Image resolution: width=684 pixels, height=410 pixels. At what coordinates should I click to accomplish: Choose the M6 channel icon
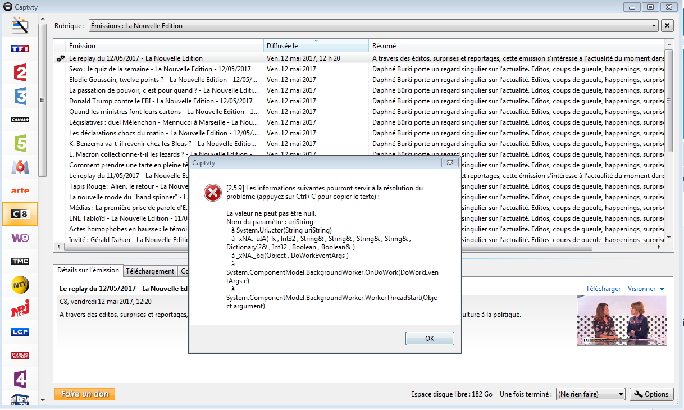pos(20,167)
